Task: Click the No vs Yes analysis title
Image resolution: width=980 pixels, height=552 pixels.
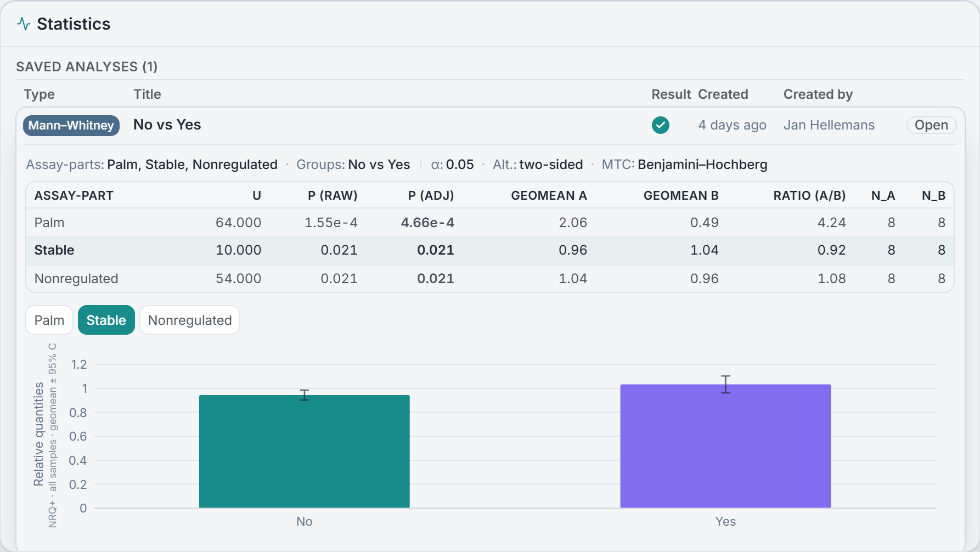Action: click(x=167, y=125)
